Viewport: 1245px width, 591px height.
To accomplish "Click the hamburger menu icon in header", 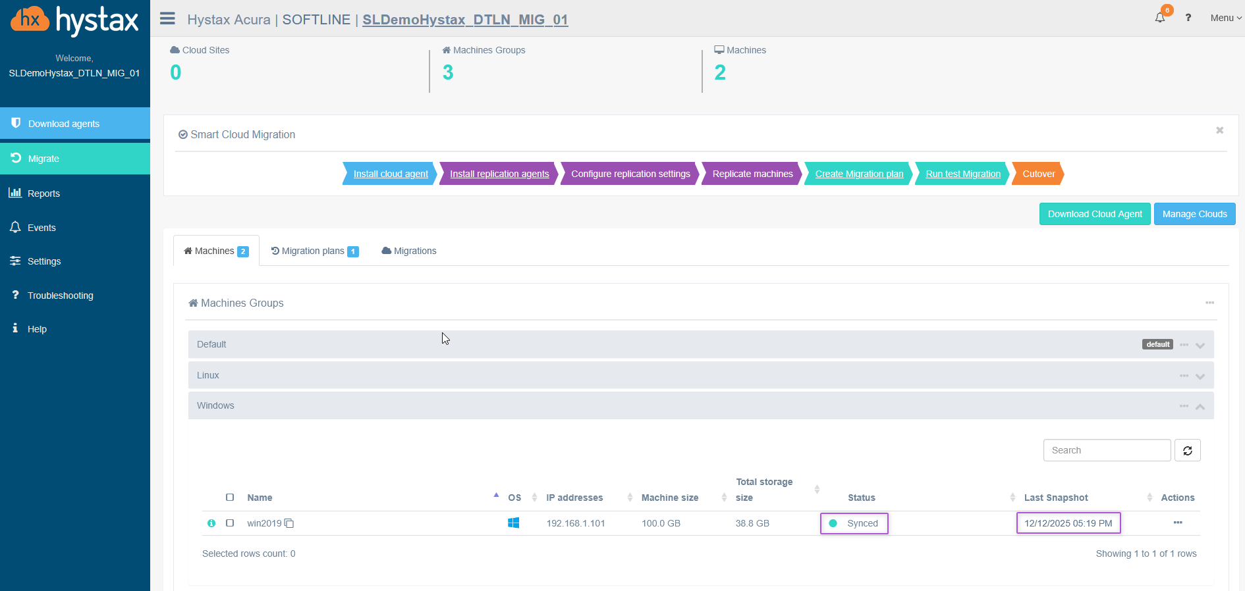I will [167, 18].
